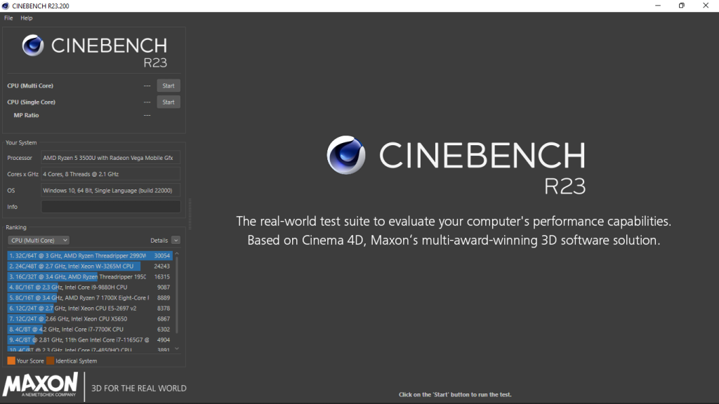Click the panel splitter handle beside Your System

(190, 213)
